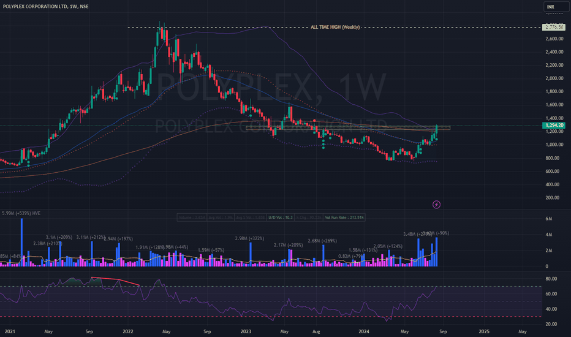
Task: Select the 2.05M (+124%) volume label
Action: (x=388, y=246)
